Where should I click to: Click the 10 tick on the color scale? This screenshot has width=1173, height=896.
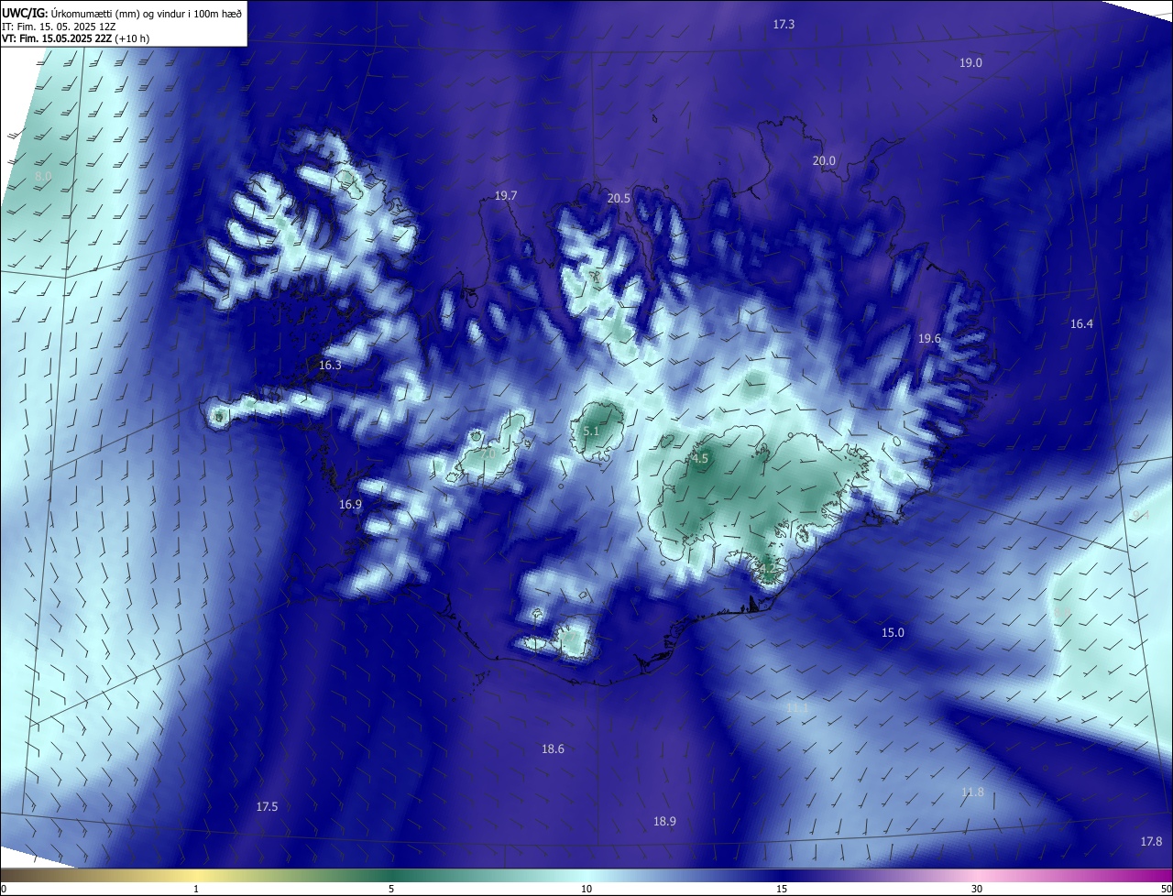[x=586, y=889]
